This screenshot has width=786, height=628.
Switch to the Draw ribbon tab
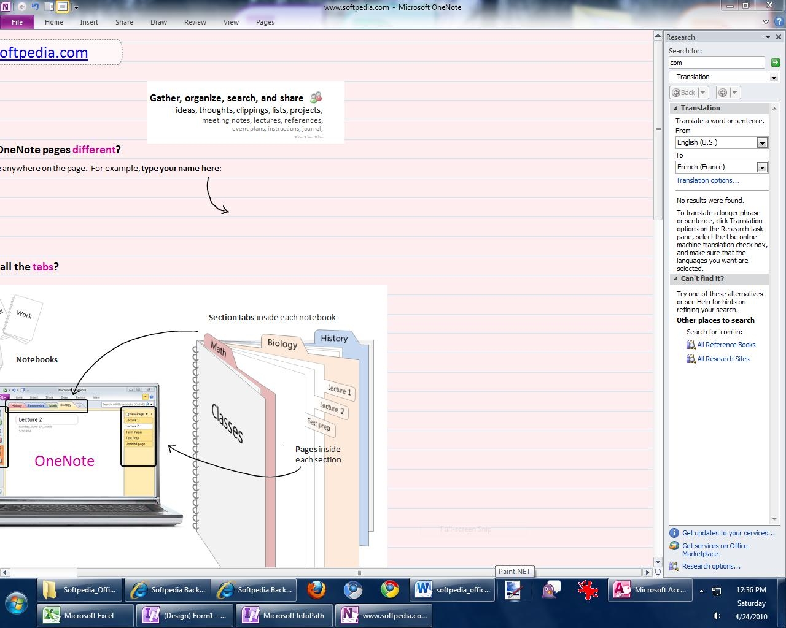158,22
